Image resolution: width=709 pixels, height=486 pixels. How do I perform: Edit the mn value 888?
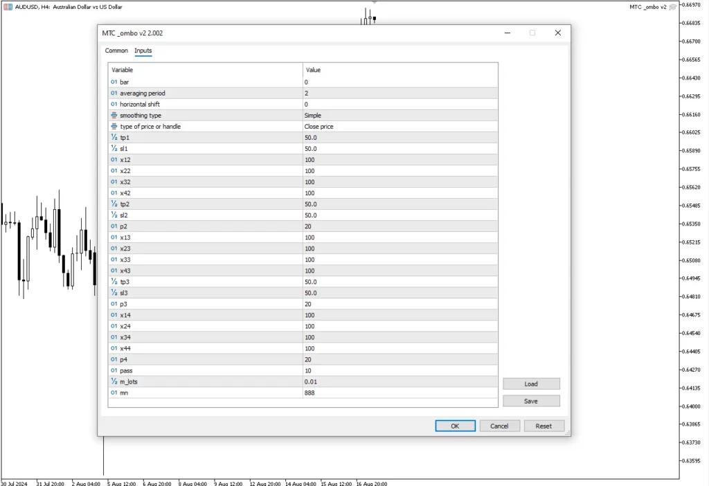click(400, 393)
